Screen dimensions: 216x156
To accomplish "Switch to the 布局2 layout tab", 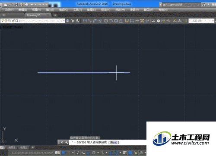I will [23, 147].
